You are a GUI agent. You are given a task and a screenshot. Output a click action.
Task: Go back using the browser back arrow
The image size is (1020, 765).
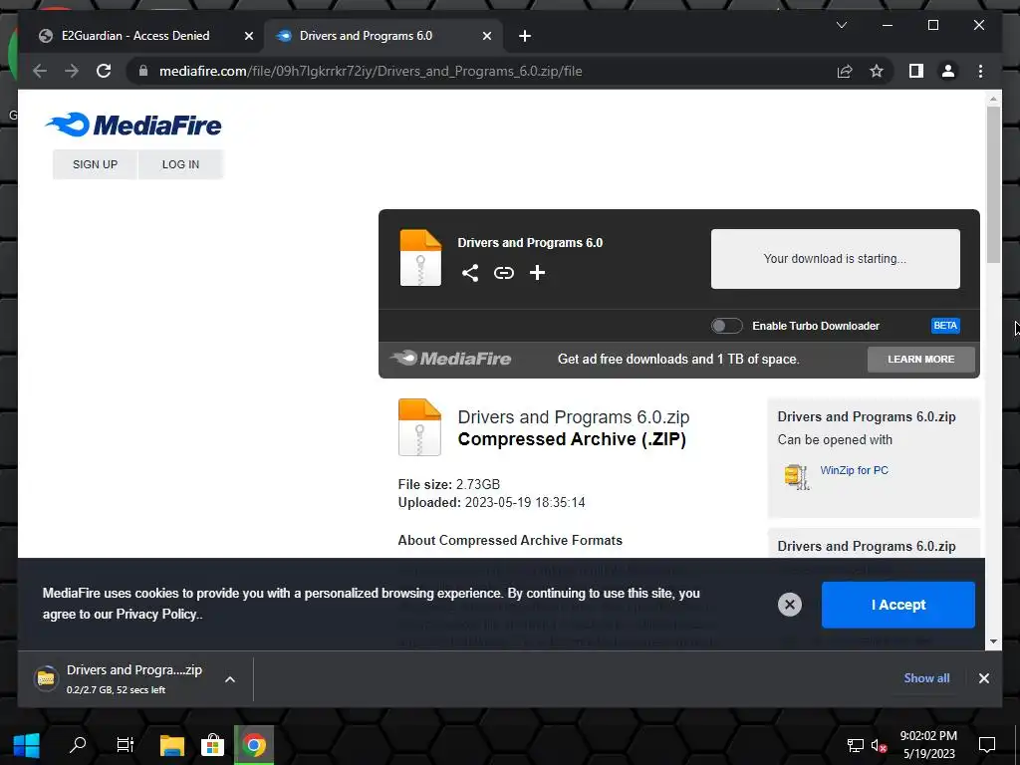click(x=40, y=71)
